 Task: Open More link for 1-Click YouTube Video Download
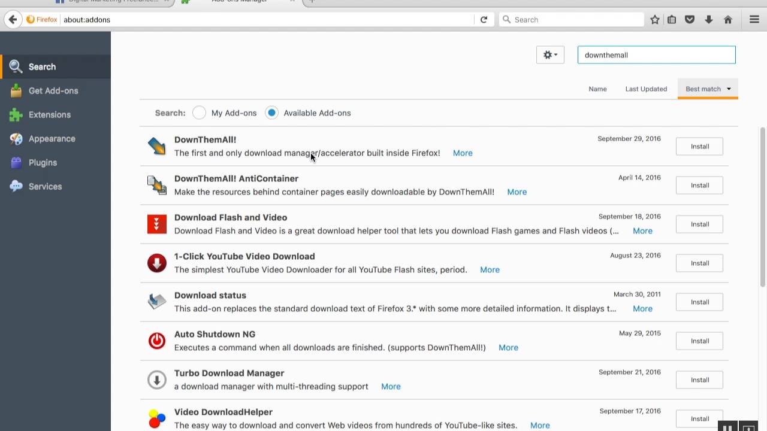(490, 269)
